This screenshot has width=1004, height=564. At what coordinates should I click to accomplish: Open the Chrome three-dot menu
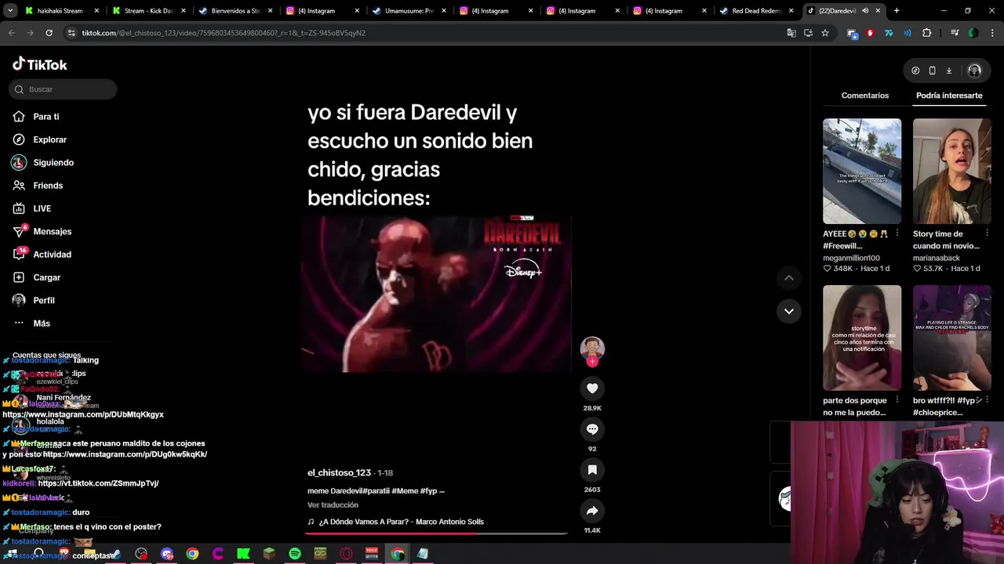[992, 33]
